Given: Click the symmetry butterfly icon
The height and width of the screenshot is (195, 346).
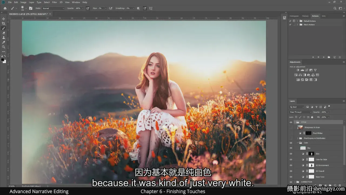Looking at the screenshot, I should pos(151,8).
